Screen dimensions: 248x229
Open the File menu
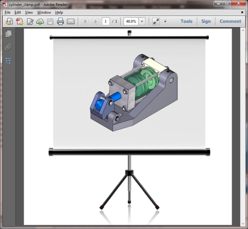point(7,12)
